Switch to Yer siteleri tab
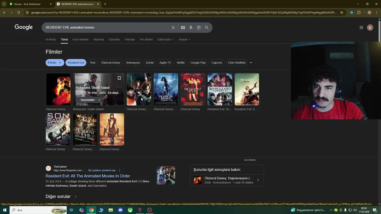Screen dimensions: 381x214 tap(146, 40)
